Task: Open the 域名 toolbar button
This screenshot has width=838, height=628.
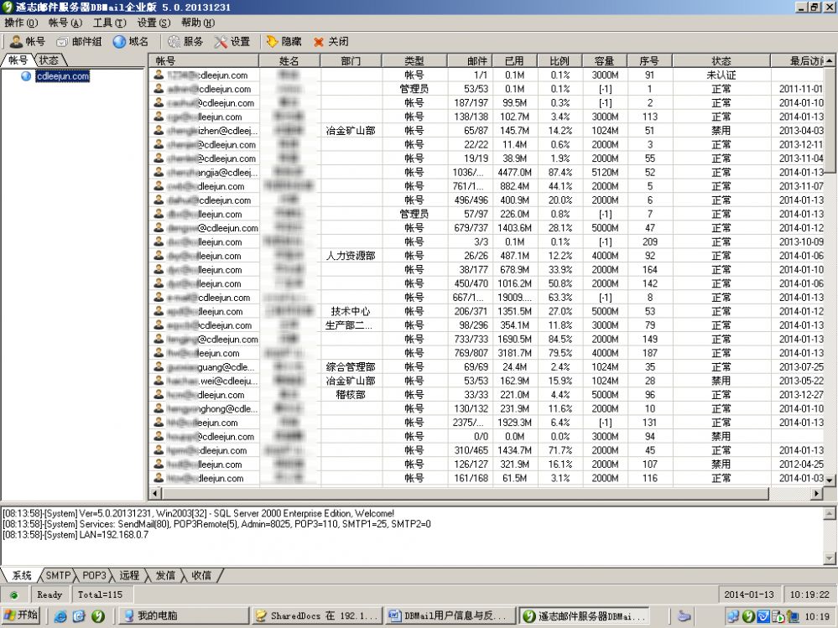Action: click(x=131, y=42)
